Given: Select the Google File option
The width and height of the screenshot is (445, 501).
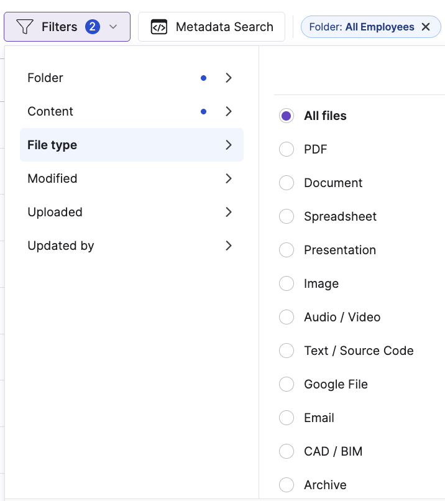Looking at the screenshot, I should 287,384.
